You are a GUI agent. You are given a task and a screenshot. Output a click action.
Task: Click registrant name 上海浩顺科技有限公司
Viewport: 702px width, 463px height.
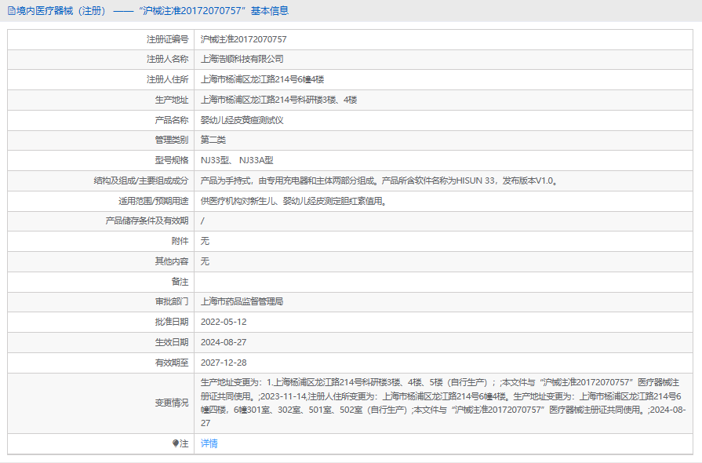coord(242,59)
